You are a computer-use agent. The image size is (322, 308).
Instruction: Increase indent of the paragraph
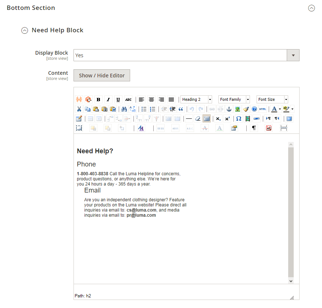tap(172, 109)
